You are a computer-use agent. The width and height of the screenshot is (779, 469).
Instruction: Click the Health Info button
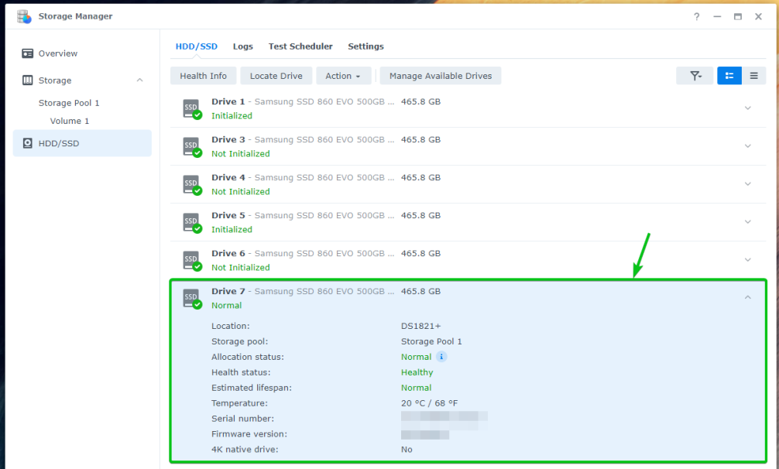[204, 76]
